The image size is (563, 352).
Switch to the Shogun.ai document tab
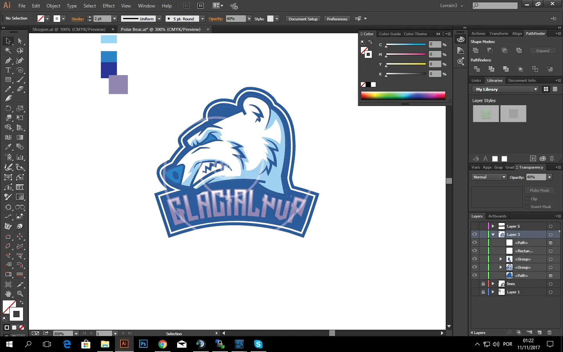pos(69,29)
